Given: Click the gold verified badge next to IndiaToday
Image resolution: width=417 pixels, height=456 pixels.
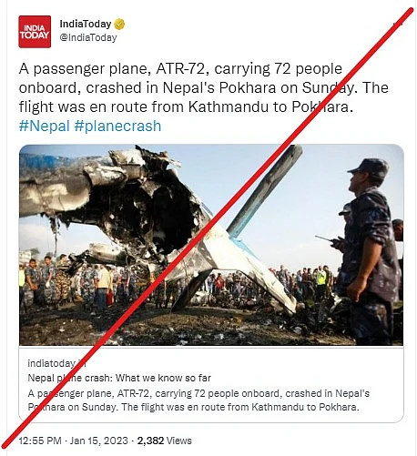Looking at the screenshot, I should pyautogui.click(x=119, y=25).
